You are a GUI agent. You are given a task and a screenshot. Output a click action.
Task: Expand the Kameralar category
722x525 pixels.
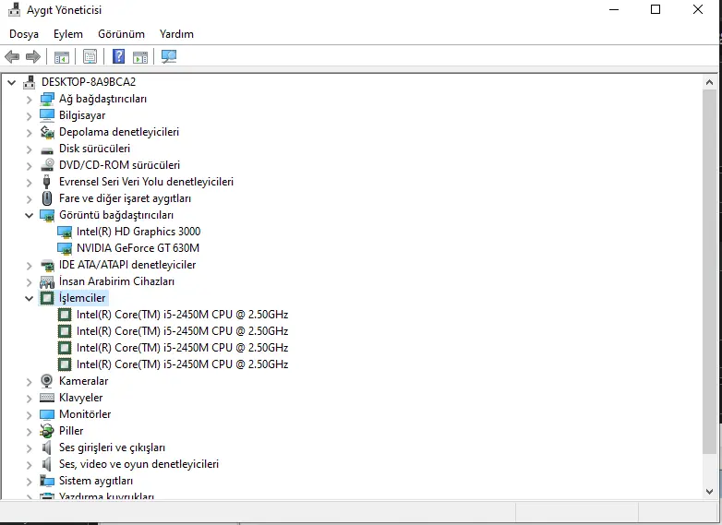pyautogui.click(x=29, y=382)
